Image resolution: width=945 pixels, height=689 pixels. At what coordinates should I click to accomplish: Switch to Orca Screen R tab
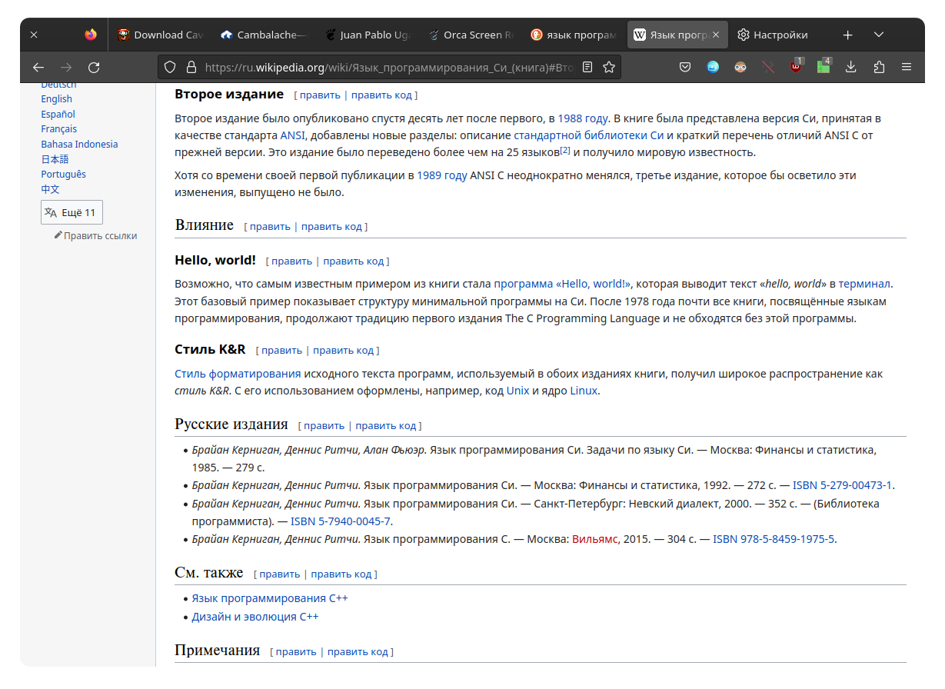pyautogui.click(x=470, y=35)
